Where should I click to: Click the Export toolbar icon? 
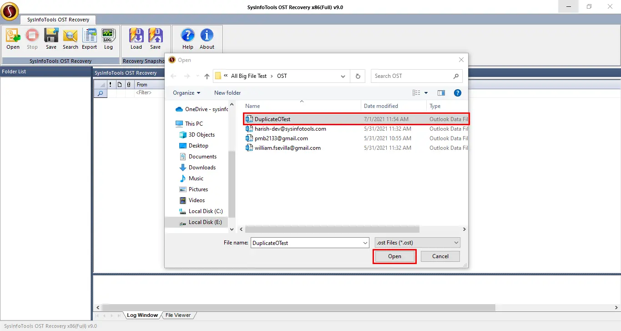click(90, 39)
